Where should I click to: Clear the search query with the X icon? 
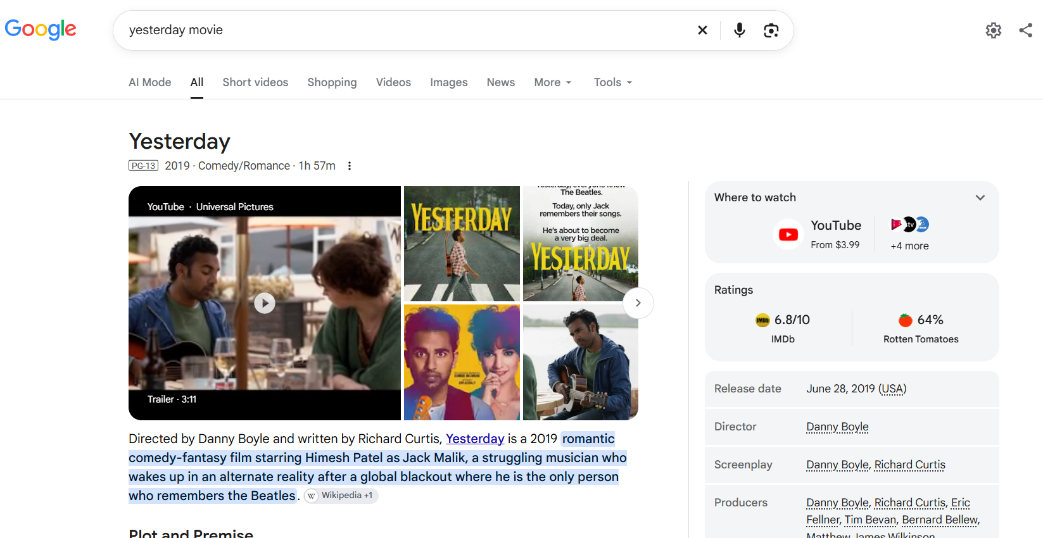[702, 30]
